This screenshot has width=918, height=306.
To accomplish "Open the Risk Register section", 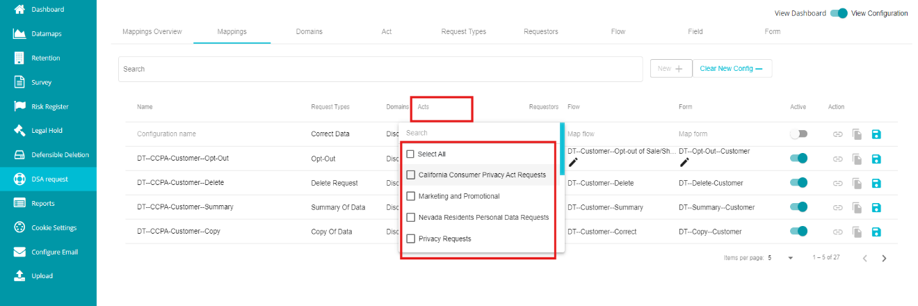I will click(48, 106).
